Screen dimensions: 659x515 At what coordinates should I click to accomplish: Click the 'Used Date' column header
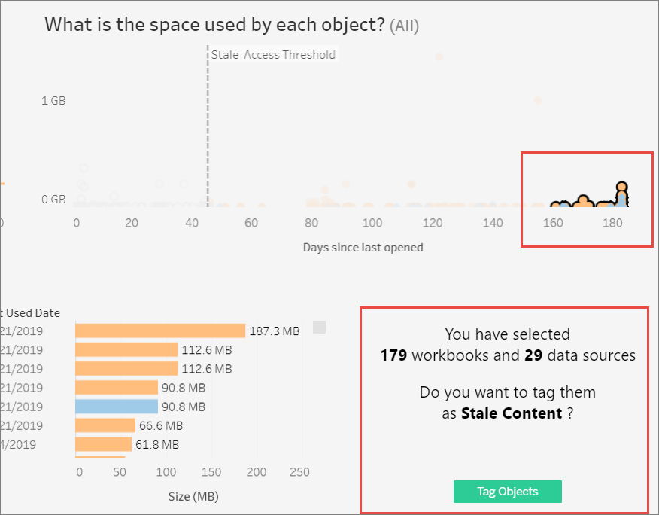click(x=33, y=313)
